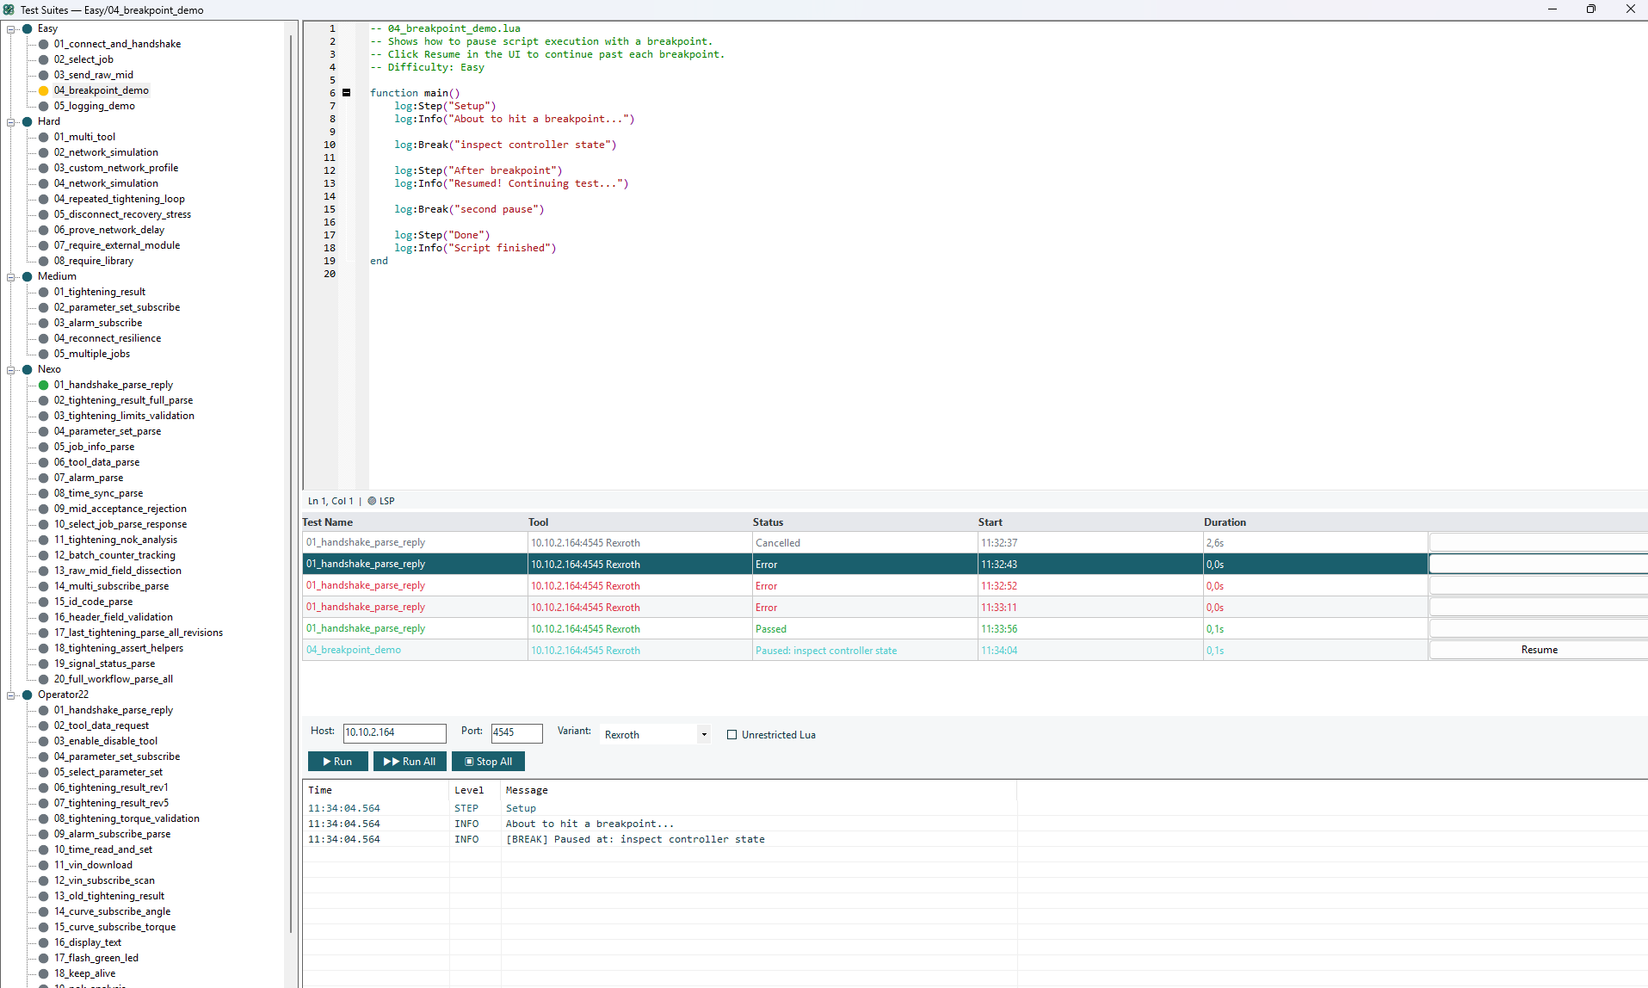Image resolution: width=1648 pixels, height=988 pixels.
Task: Collapse the Operator22 test suite node
Action: (x=11, y=695)
